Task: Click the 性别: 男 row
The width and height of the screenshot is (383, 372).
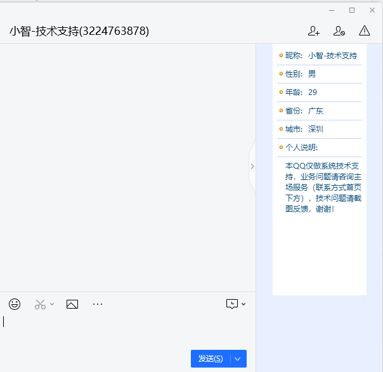Action: (x=319, y=74)
